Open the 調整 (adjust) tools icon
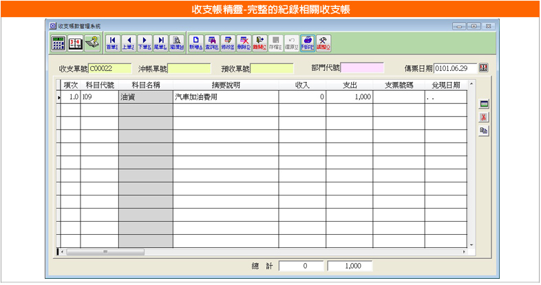The height and width of the screenshot is (285, 541). (323, 43)
